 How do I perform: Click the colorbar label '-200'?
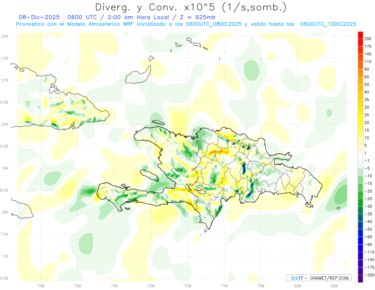[369, 275]
